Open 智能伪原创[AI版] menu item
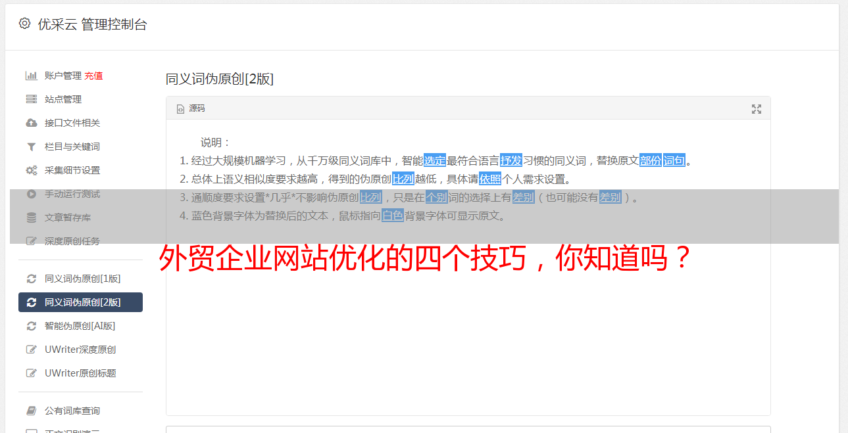848x433 pixels. 80,326
